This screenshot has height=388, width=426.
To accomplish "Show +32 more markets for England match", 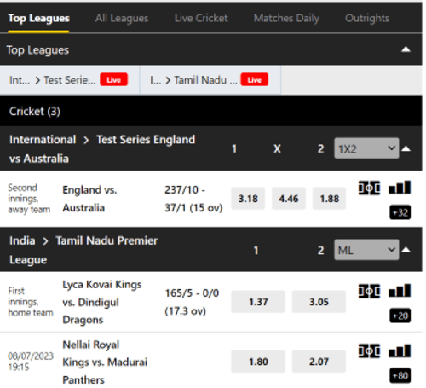I will coord(400,212).
